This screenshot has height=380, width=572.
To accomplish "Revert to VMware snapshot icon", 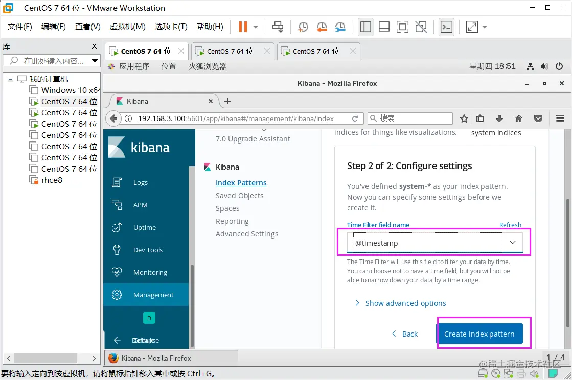I will [322, 27].
